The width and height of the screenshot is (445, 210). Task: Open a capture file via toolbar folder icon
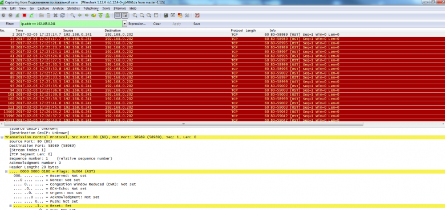click(x=42, y=15)
